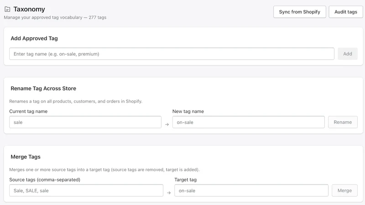Click the New tag name label
The width and height of the screenshot is (365, 205).
pos(188,111)
